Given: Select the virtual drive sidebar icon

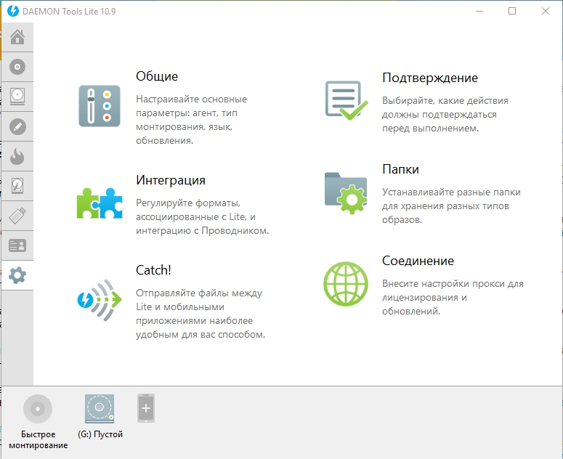Looking at the screenshot, I should click(x=17, y=97).
